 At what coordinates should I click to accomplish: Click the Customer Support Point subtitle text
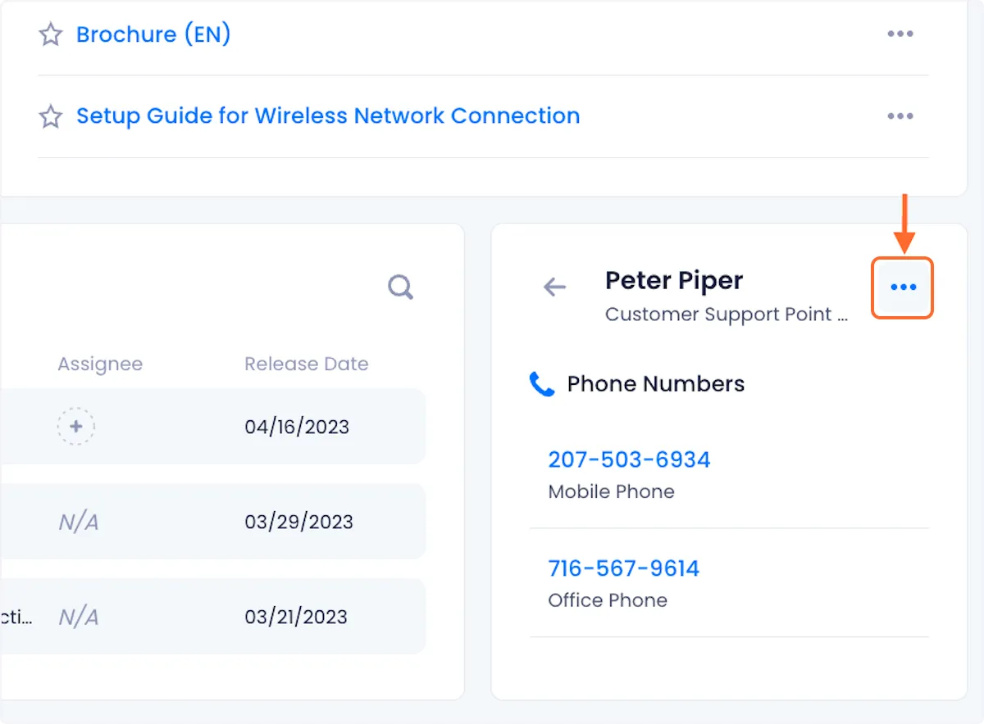pos(726,314)
